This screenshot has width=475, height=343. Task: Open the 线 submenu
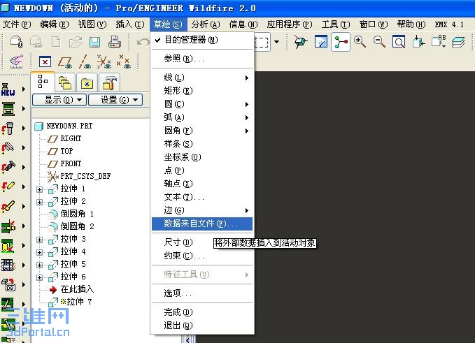click(202, 78)
